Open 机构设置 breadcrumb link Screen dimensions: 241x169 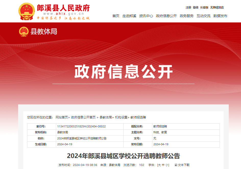121,117
